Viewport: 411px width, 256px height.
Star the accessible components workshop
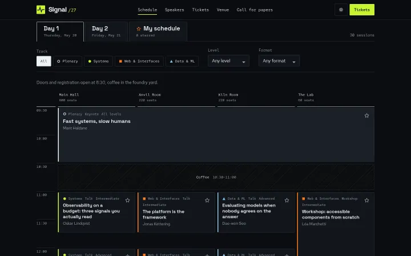[x=366, y=200]
